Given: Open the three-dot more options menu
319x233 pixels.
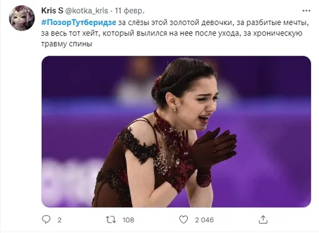Looking at the screenshot, I should 306,11.
